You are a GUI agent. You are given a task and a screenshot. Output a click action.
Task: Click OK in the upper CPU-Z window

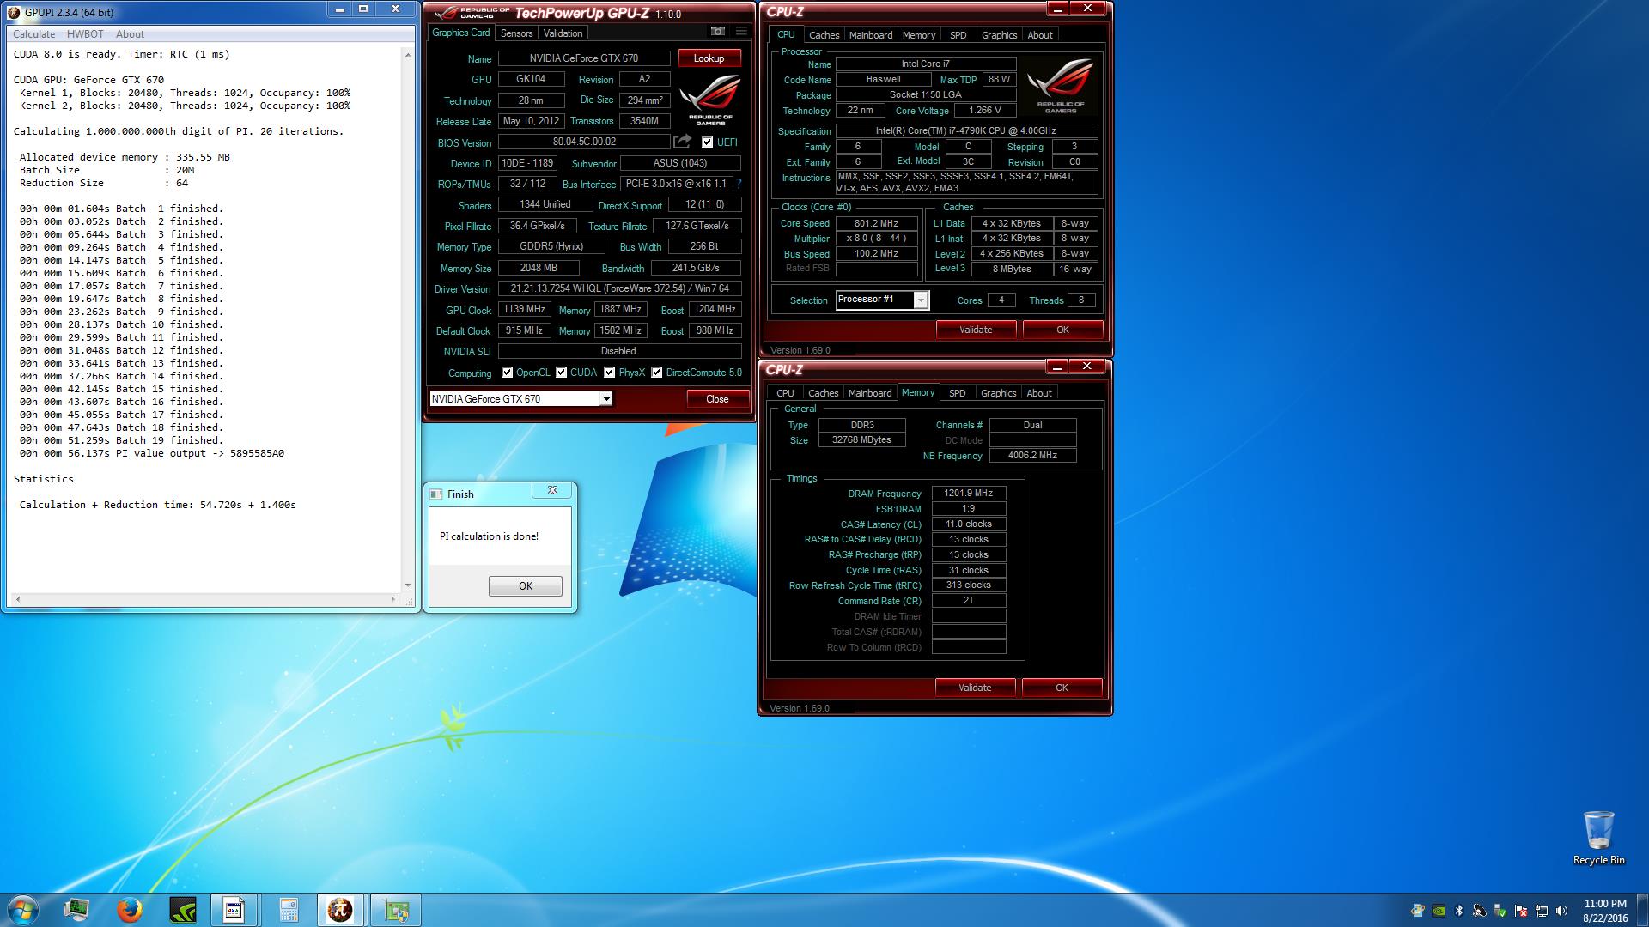1062,330
